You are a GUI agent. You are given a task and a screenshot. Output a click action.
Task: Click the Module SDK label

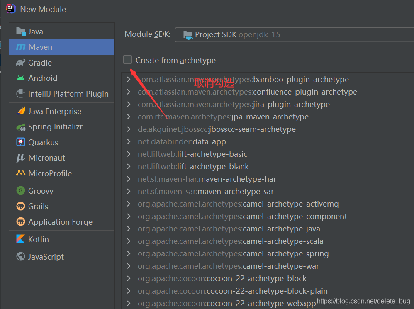tap(148, 34)
